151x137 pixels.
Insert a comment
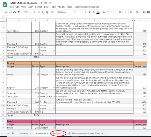148,12
